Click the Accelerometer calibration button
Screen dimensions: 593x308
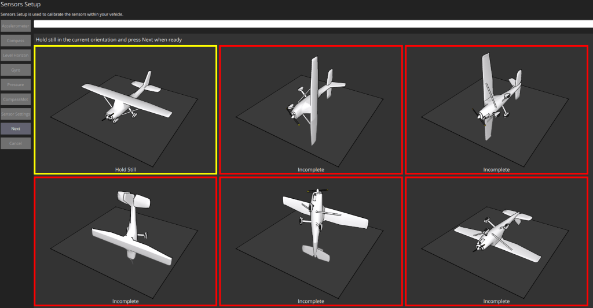tap(16, 26)
